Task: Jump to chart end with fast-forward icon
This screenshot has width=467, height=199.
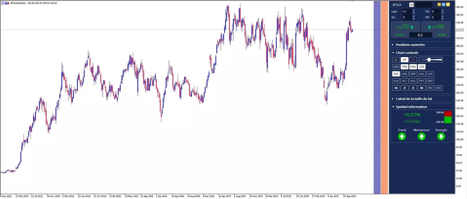Action: (x=421, y=88)
